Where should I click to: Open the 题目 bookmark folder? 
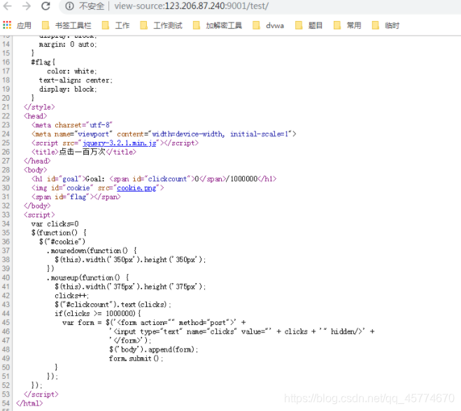click(308, 25)
